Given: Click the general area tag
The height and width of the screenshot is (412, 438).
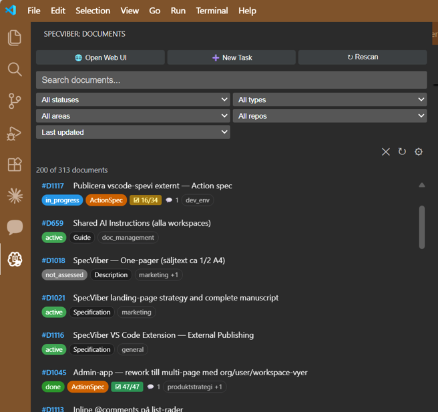Looking at the screenshot, I should coord(133,350).
